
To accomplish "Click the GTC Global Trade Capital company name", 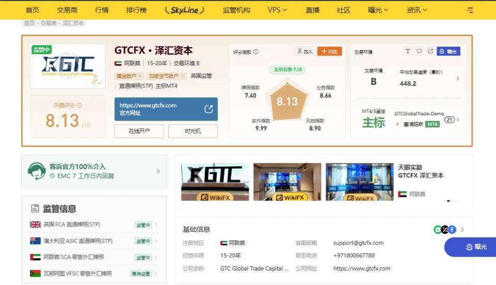I will (x=254, y=268).
